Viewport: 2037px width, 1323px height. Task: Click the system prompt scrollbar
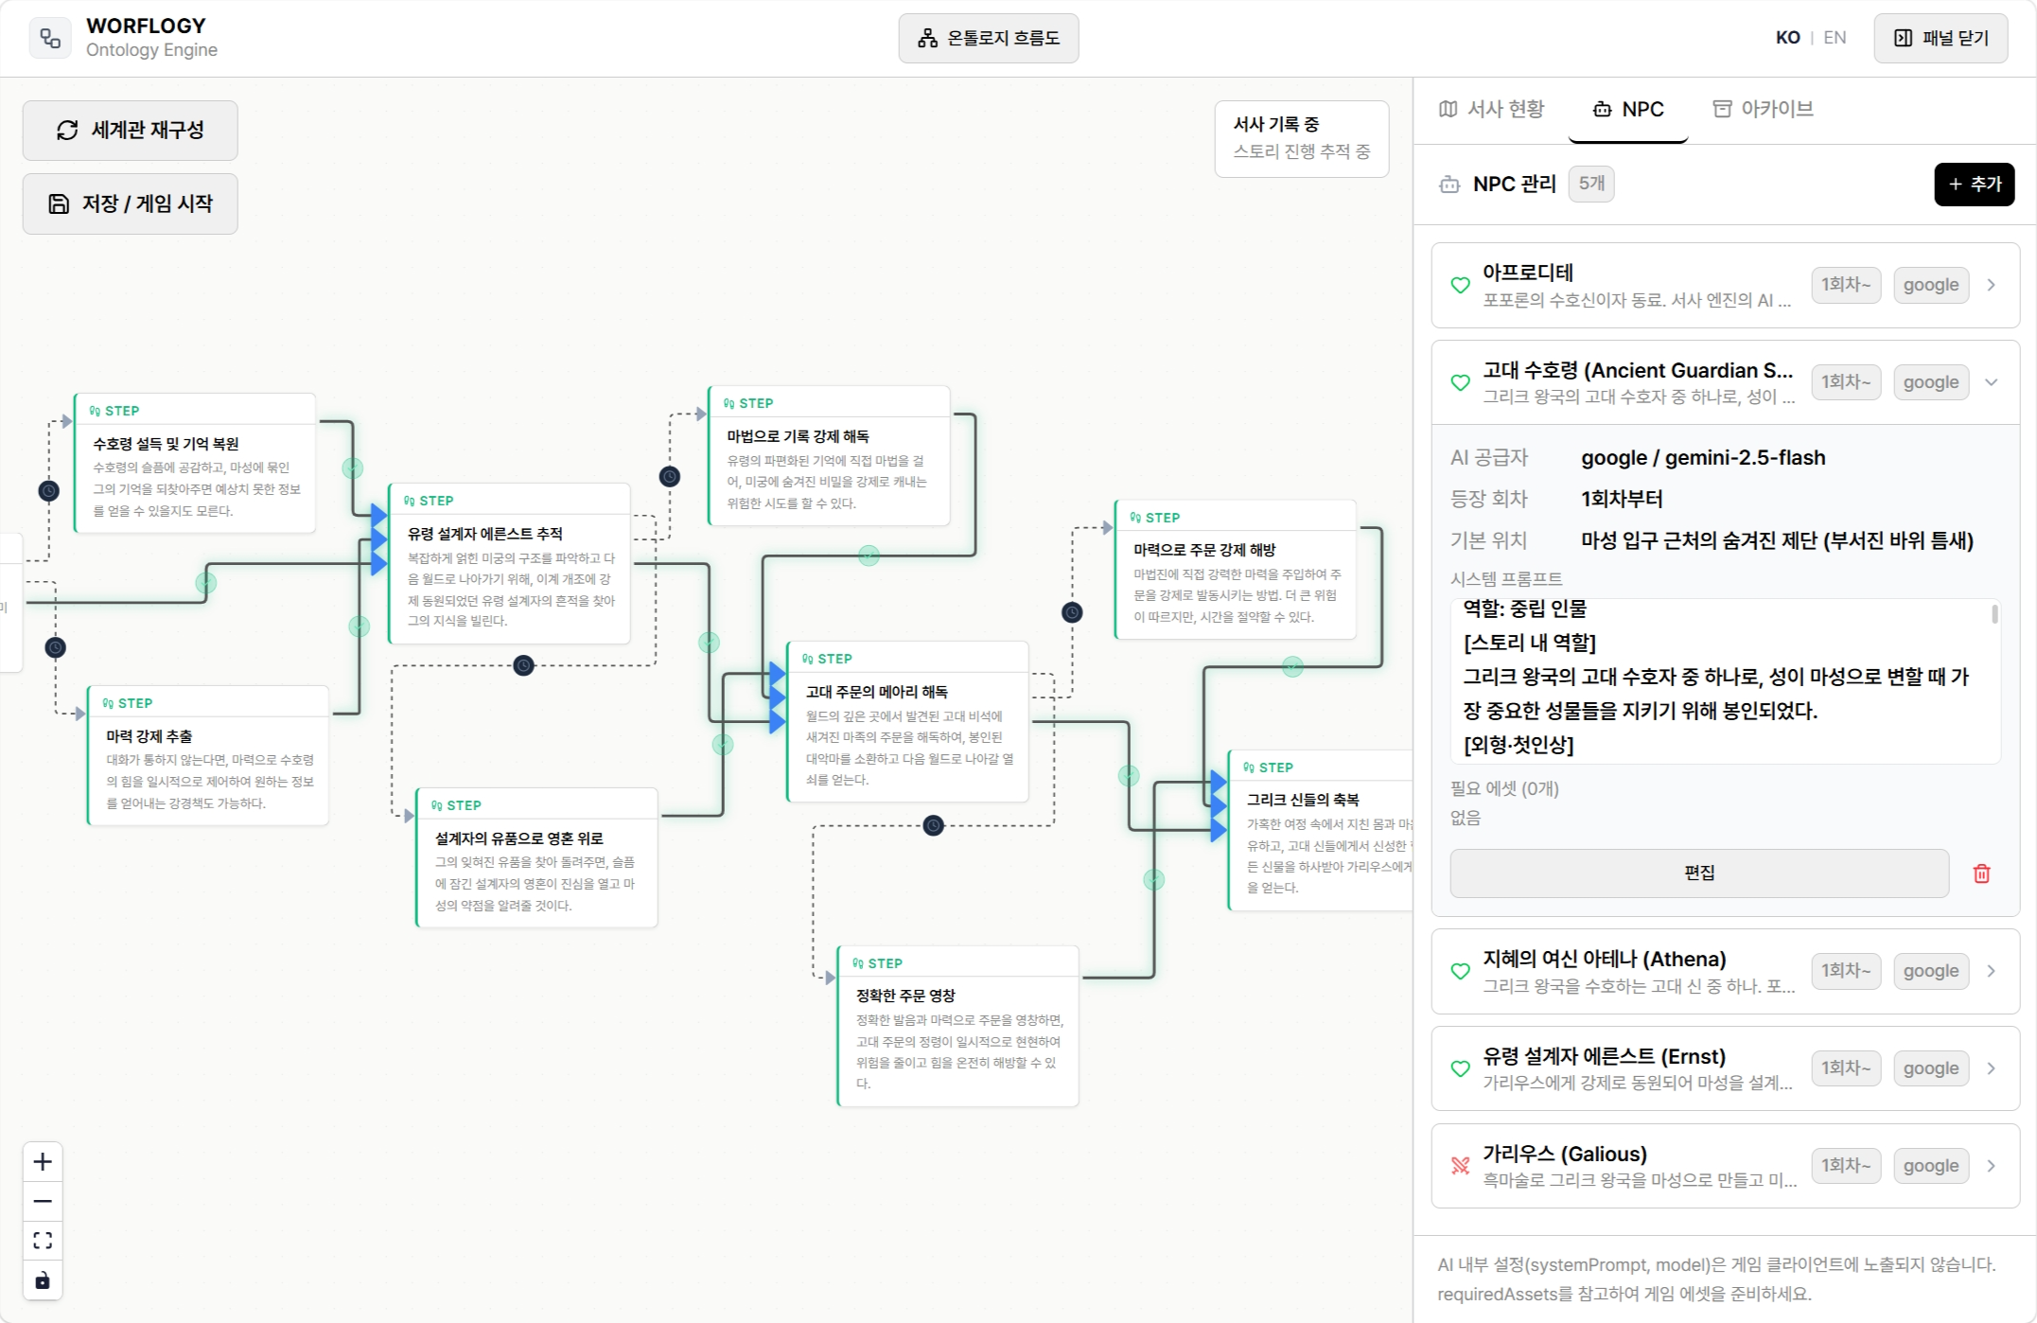(x=1994, y=615)
